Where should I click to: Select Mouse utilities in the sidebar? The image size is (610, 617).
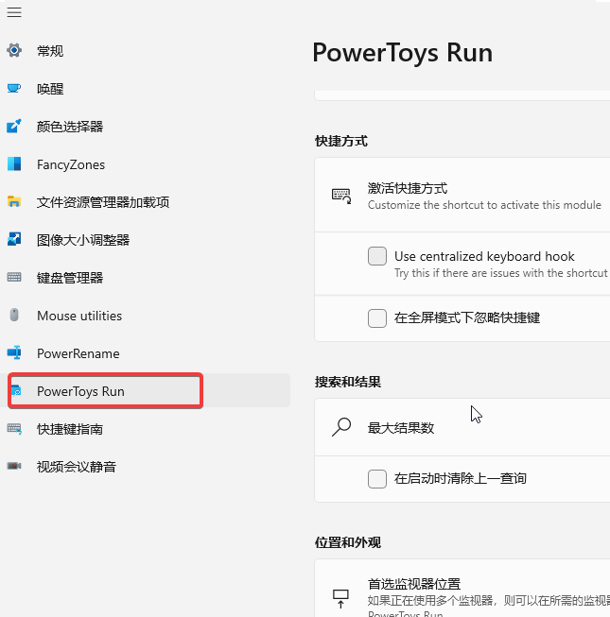click(x=145, y=315)
